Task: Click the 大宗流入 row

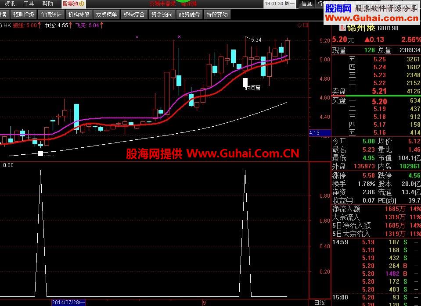Action: coord(376,217)
